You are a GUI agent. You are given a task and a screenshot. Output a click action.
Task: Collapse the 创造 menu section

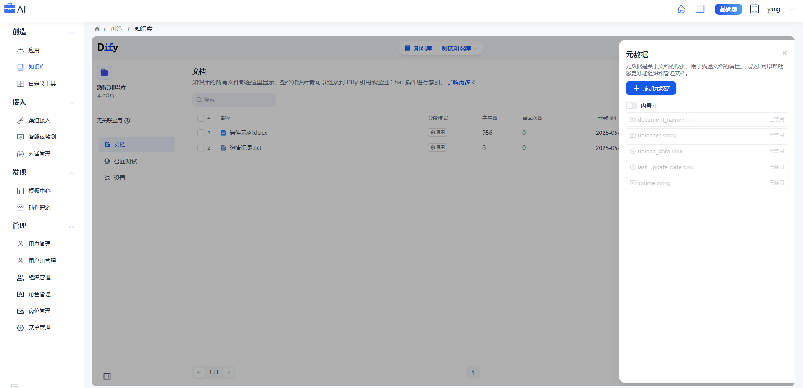72,33
